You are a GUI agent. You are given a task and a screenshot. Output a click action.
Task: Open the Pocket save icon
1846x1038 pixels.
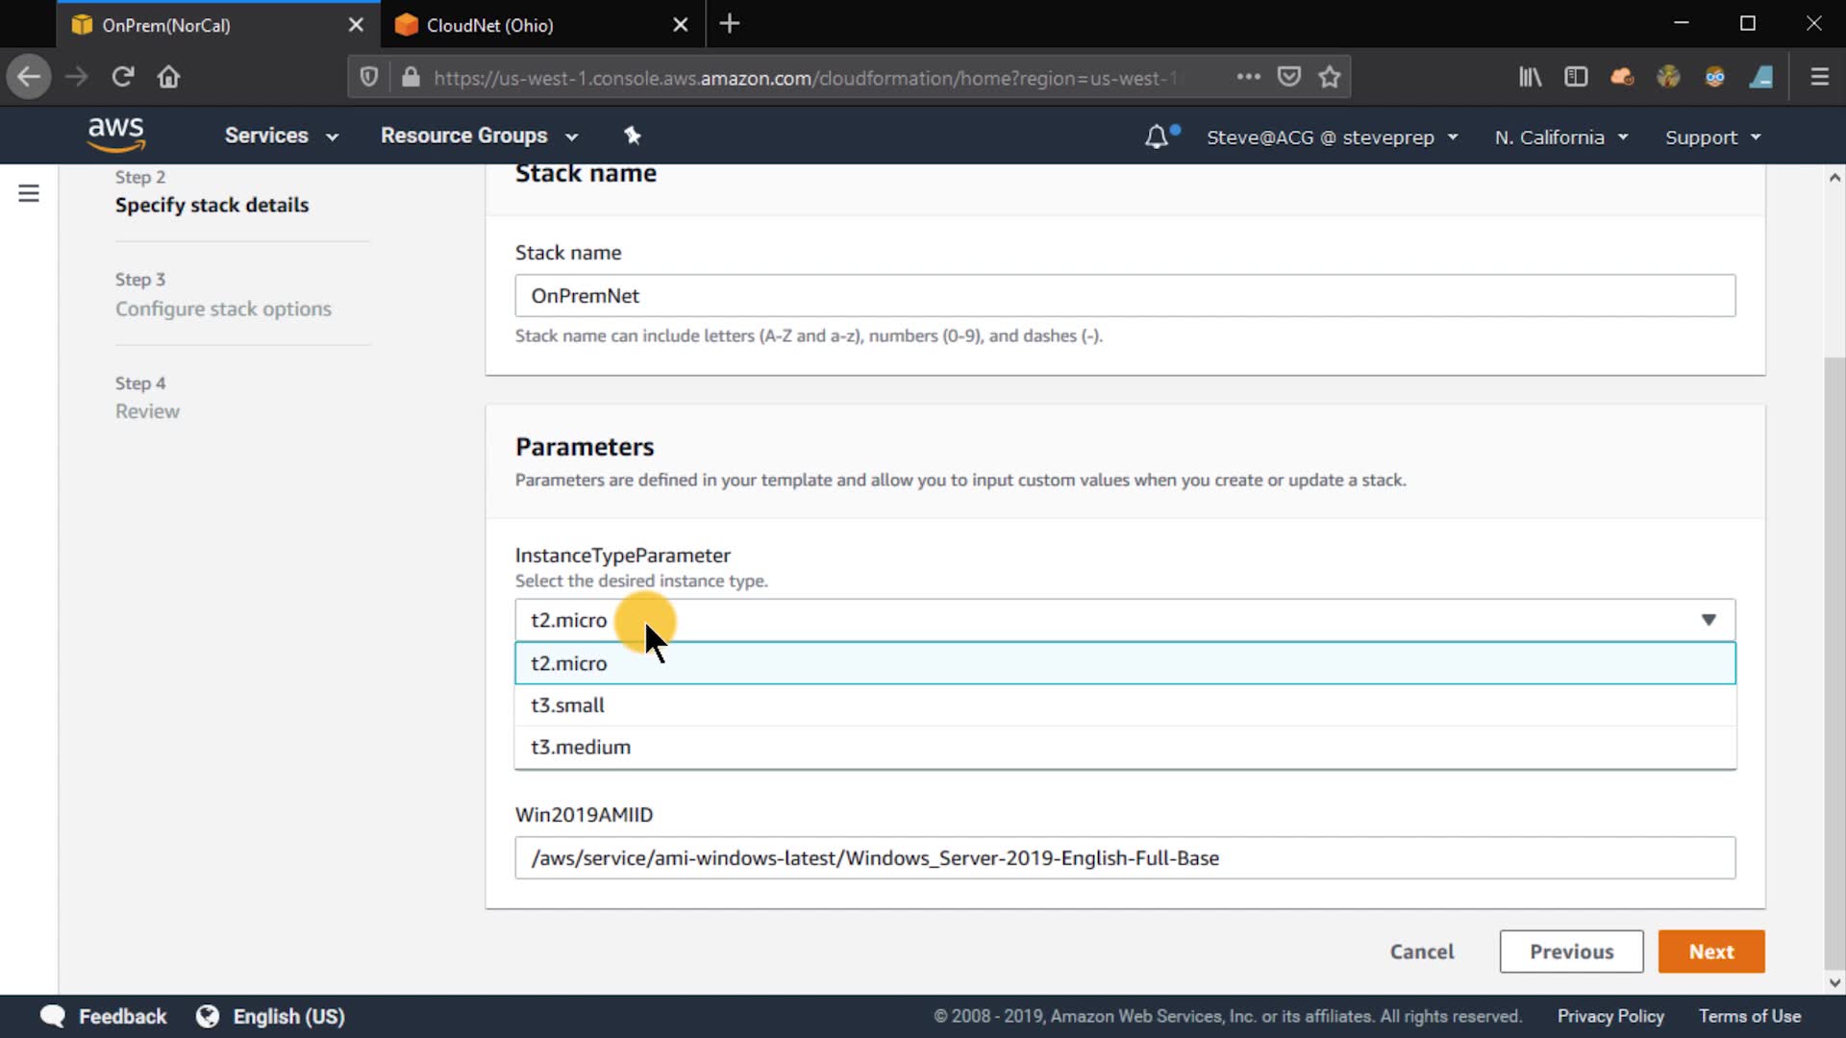[x=1289, y=77]
